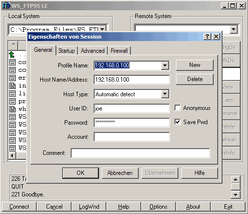Select the 'pr' file icon in local list

pyautogui.click(x=12, y=101)
